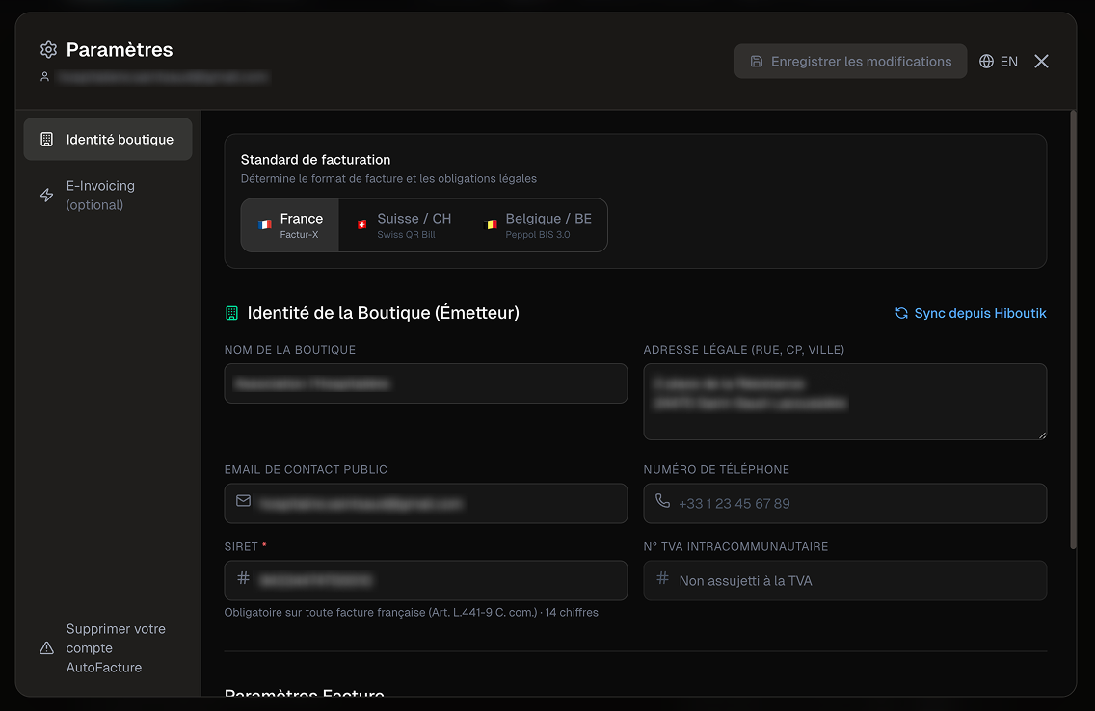Click the envelope icon in email field

pyautogui.click(x=241, y=503)
